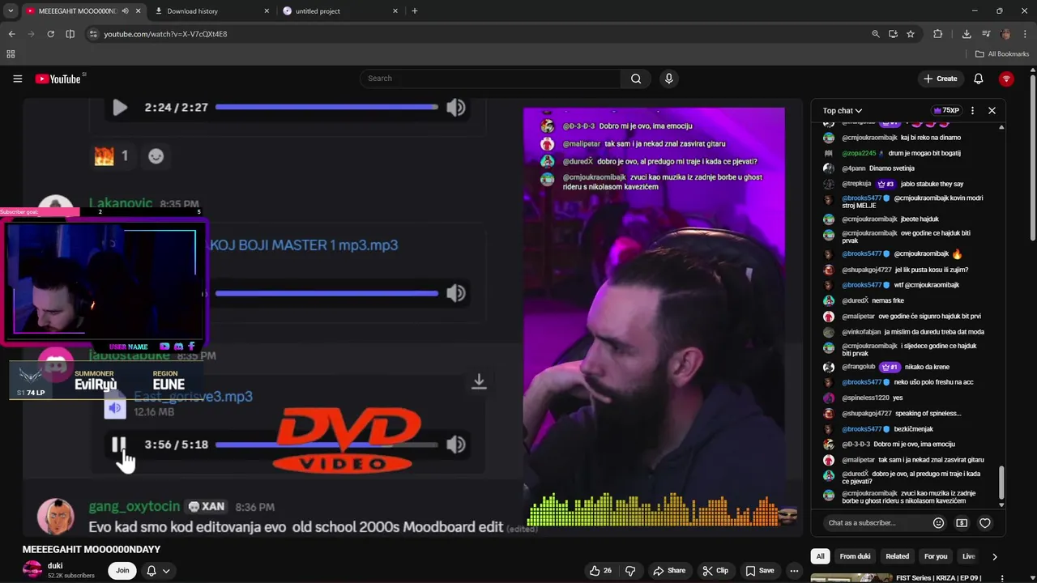Expand the Top chat dropdown
Screen dimensions: 1037x583
click(843, 111)
